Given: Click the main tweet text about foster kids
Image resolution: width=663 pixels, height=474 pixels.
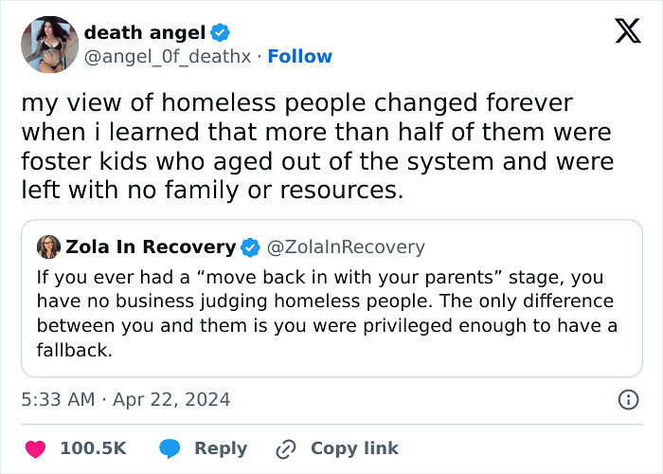Looking at the screenshot, I should (x=317, y=146).
